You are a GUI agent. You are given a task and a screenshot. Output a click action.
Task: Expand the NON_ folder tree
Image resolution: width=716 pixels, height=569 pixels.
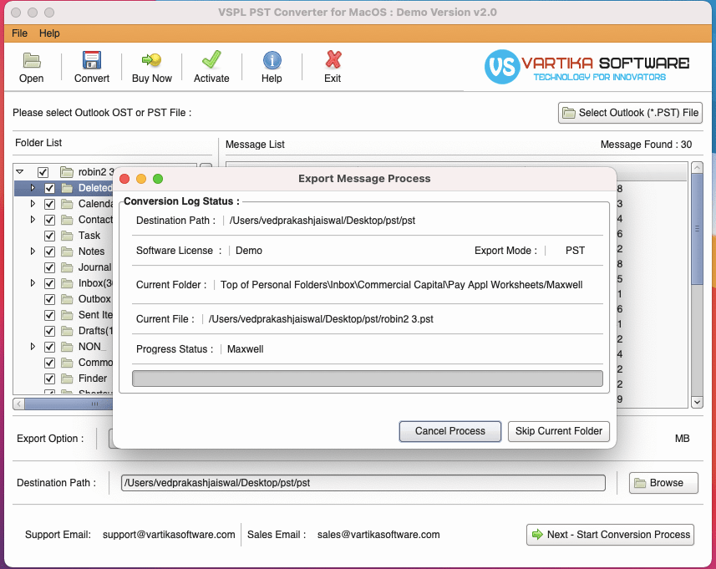click(33, 346)
